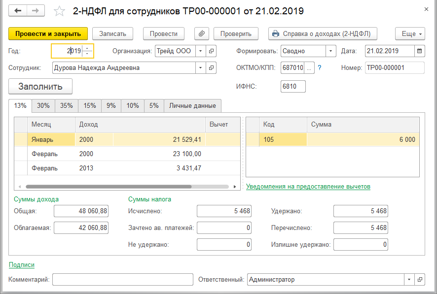Open the Уведомления на предоставление вычетов link

pos(308,187)
